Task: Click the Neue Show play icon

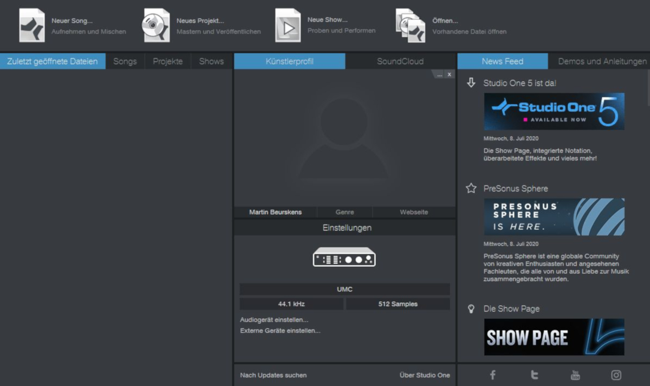Action: pyautogui.click(x=288, y=25)
